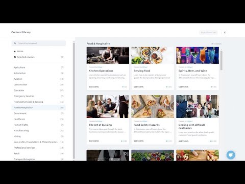The height and width of the screenshot is (184, 245).
Task: Click the Content library title
Action: [x=21, y=32]
